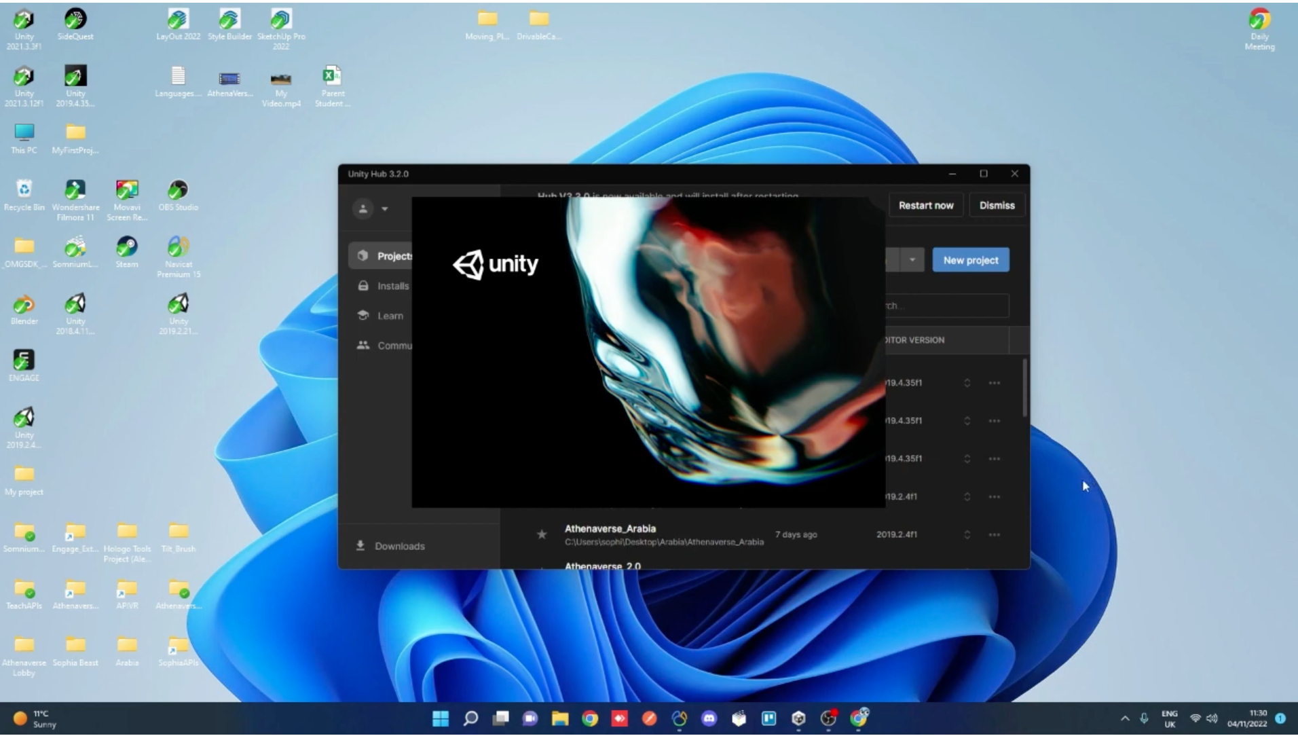Click the Restart now button
Image resolution: width=1298 pixels, height=736 pixels.
(925, 205)
